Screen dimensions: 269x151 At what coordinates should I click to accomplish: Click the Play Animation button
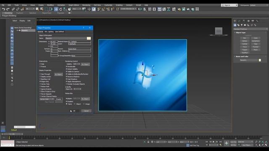click(x=214, y=142)
